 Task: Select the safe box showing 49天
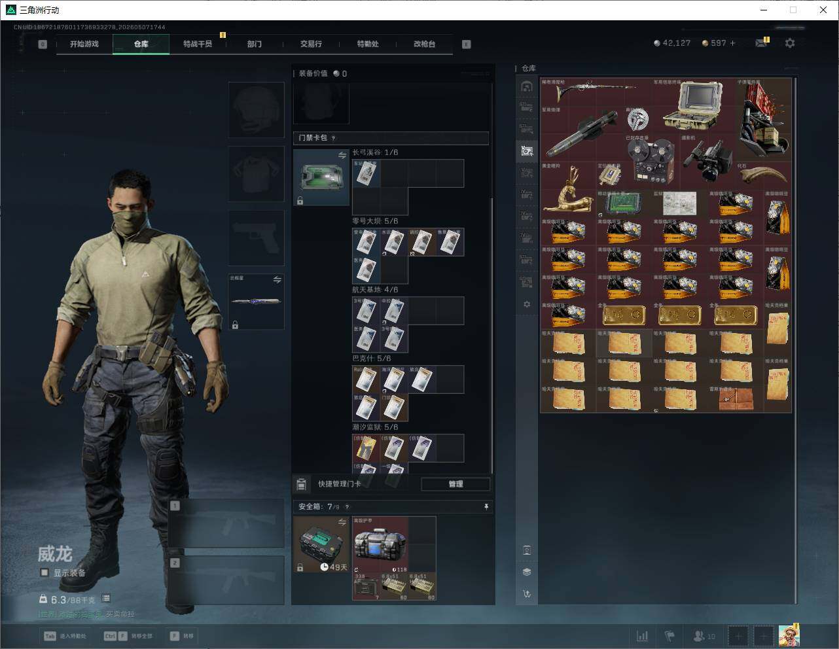point(321,545)
